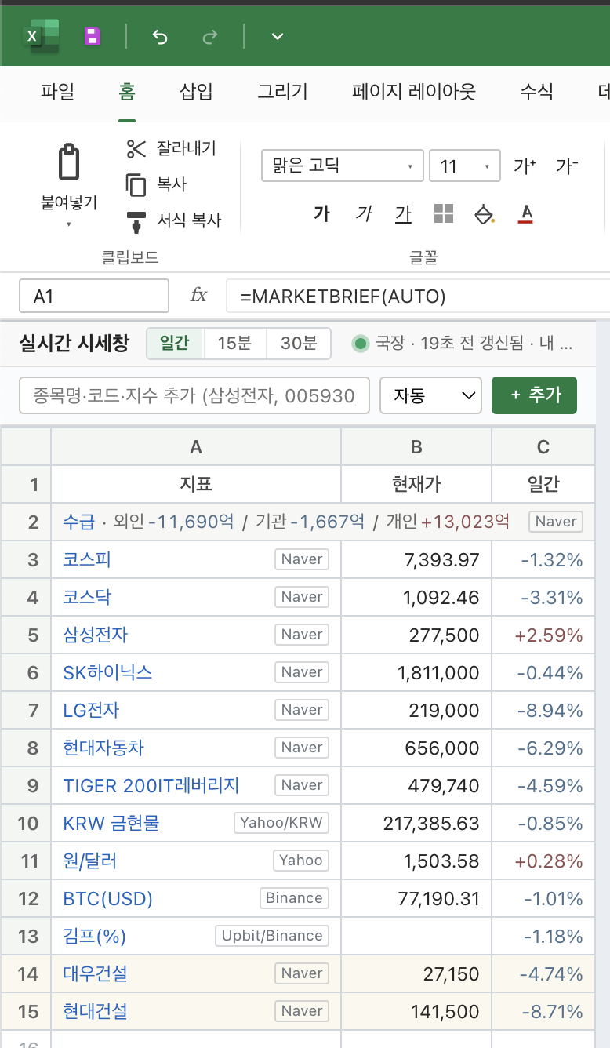Select column A header
610x1048 pixels.
point(196,446)
